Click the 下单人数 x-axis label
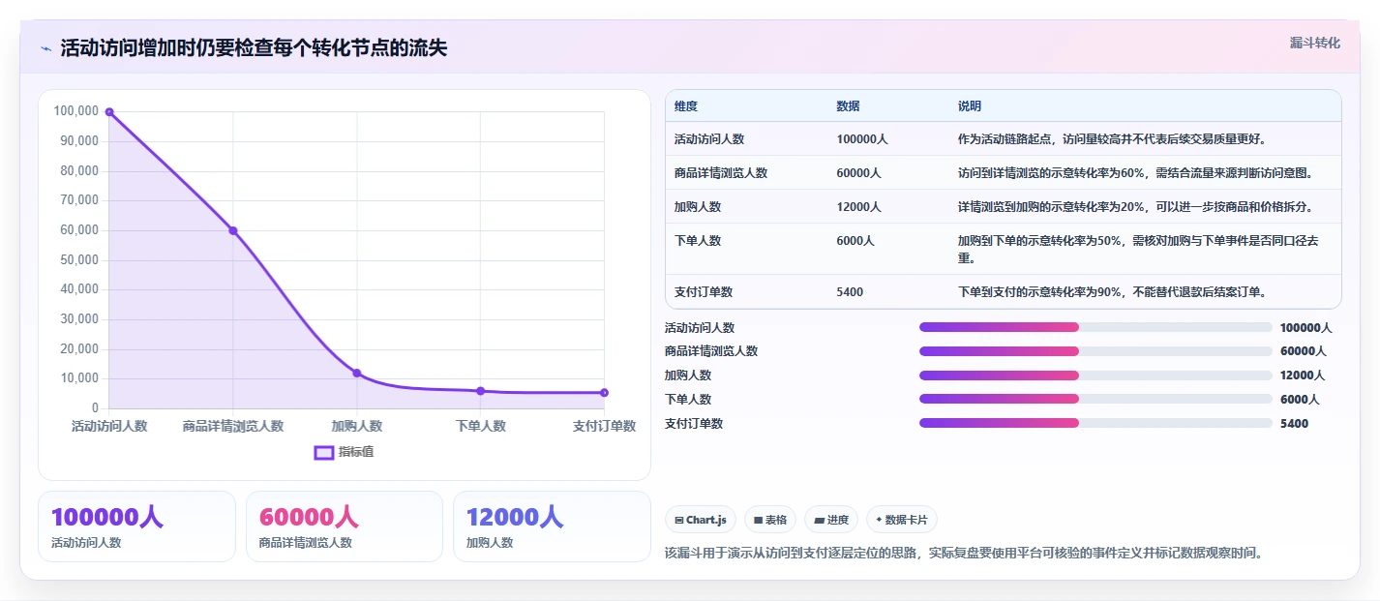This screenshot has height=601, width=1380. (x=480, y=426)
